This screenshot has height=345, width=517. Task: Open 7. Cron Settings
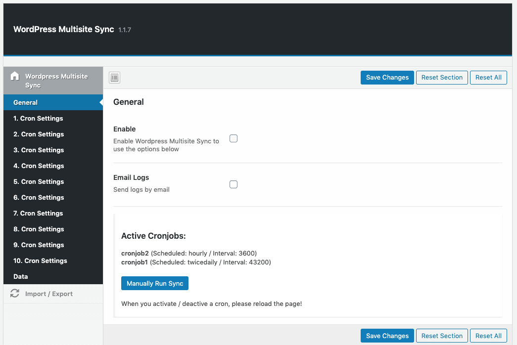tap(38, 213)
